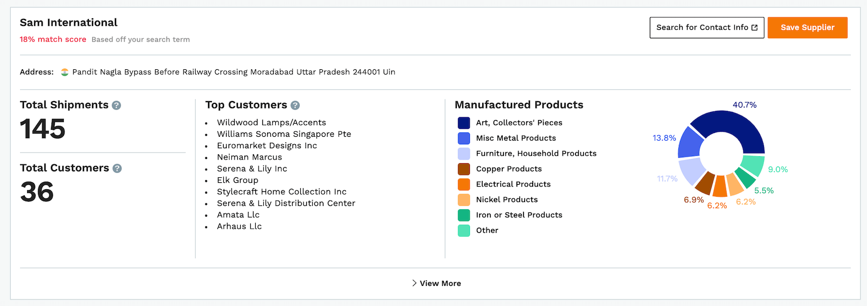Select the Misc Metal Products legend swatch
This screenshot has height=306, width=867.
tap(464, 138)
